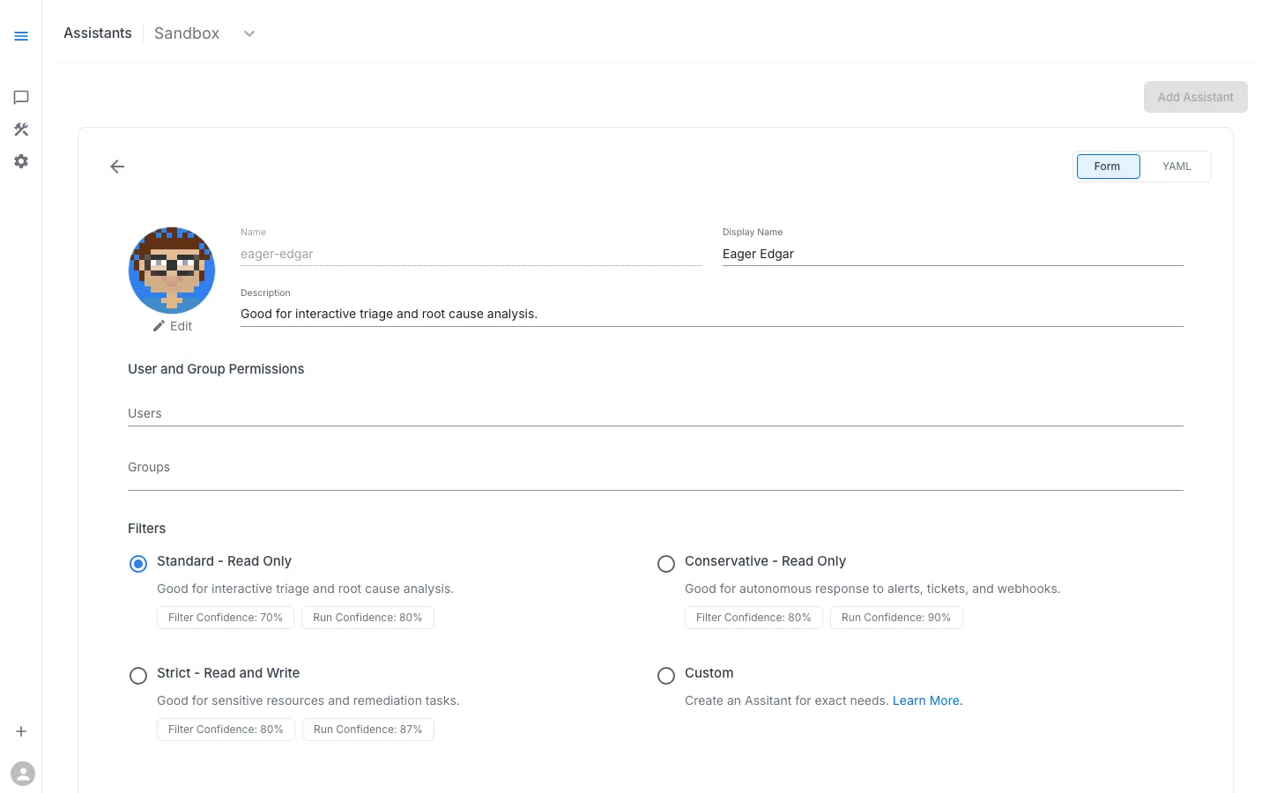Click the Display Name input field
1269x793 pixels.
click(953, 254)
